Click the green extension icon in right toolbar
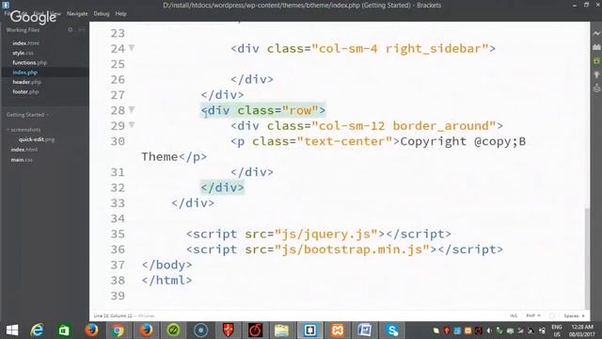The image size is (602, 339). click(x=596, y=60)
